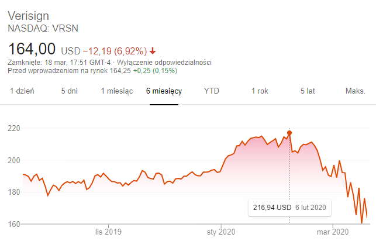Select the 1 dzień tab

pyautogui.click(x=21, y=91)
